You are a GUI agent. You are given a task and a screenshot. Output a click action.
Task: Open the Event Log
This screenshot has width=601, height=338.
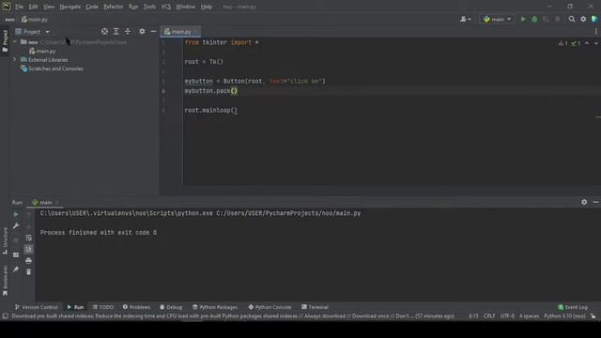tap(573, 307)
